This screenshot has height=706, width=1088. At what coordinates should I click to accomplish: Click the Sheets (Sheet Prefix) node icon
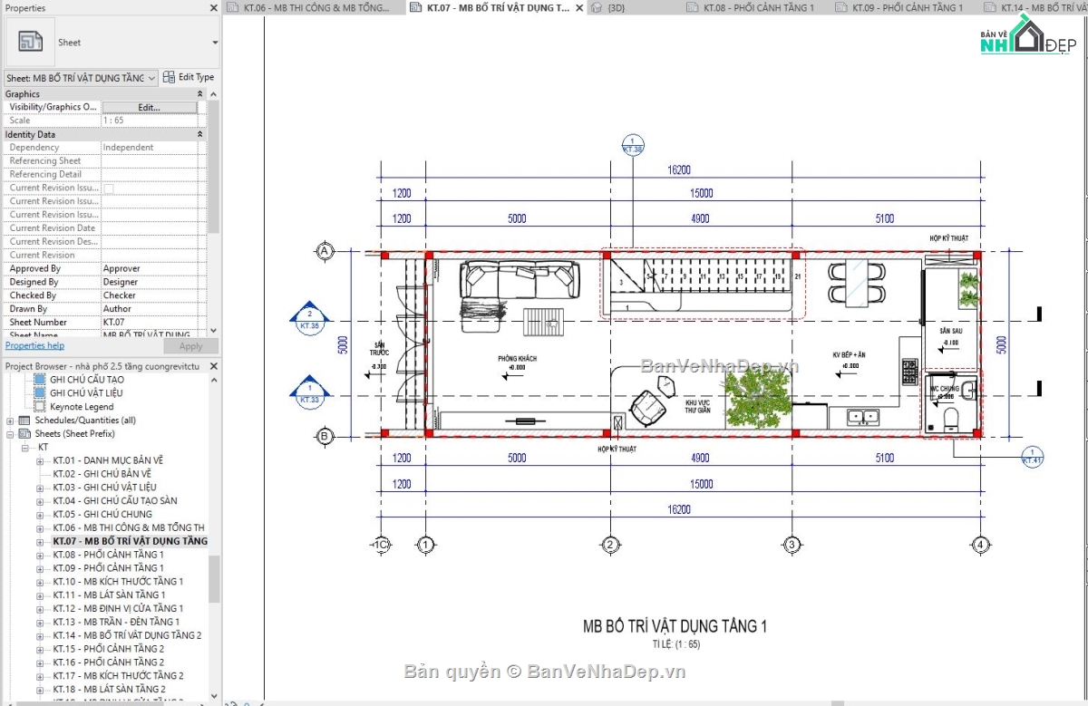(24, 434)
